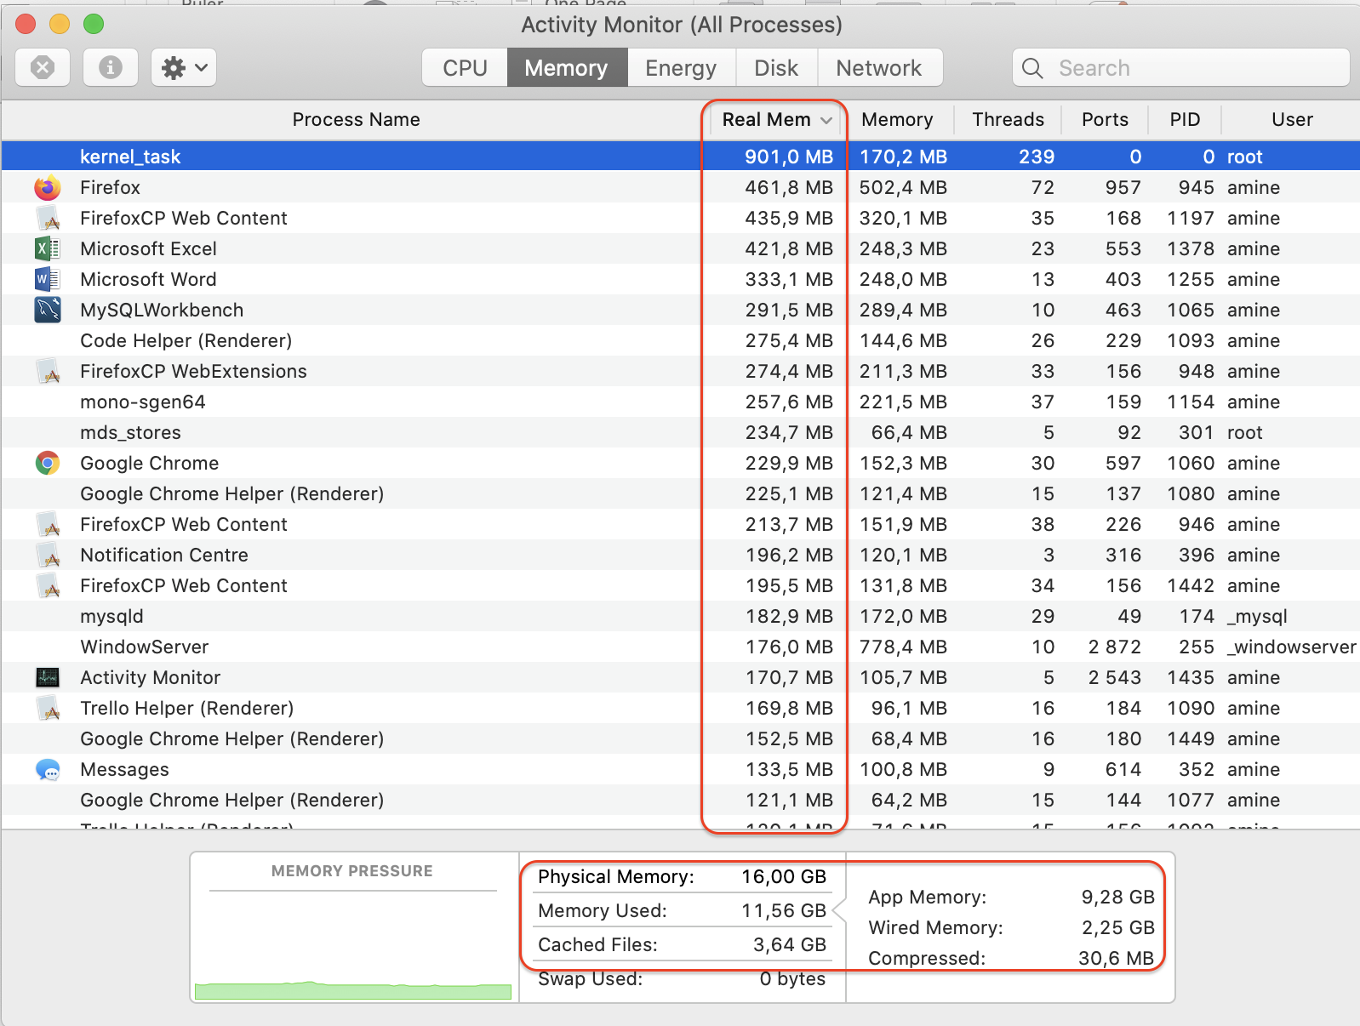1360x1026 pixels.
Task: Open the Network tab
Action: coord(878,68)
